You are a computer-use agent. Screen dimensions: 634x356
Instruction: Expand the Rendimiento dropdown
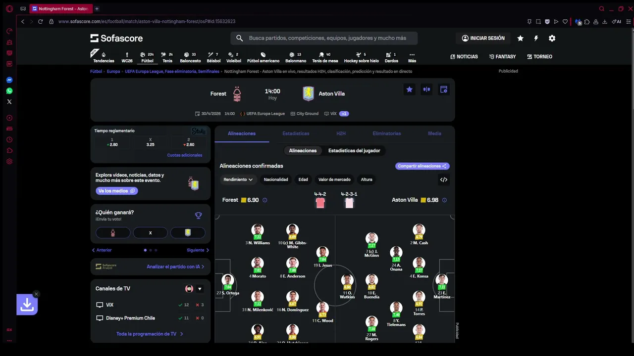click(238, 179)
